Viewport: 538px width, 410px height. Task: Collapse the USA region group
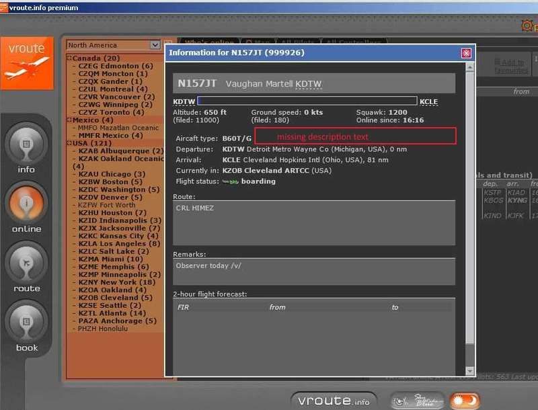(x=69, y=143)
